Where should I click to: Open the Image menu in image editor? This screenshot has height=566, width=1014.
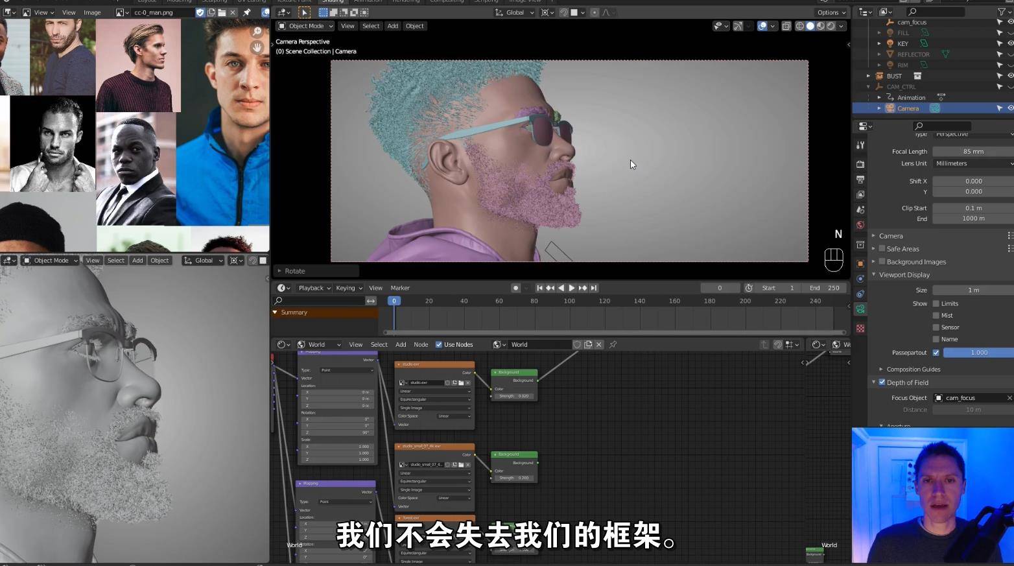coord(92,12)
